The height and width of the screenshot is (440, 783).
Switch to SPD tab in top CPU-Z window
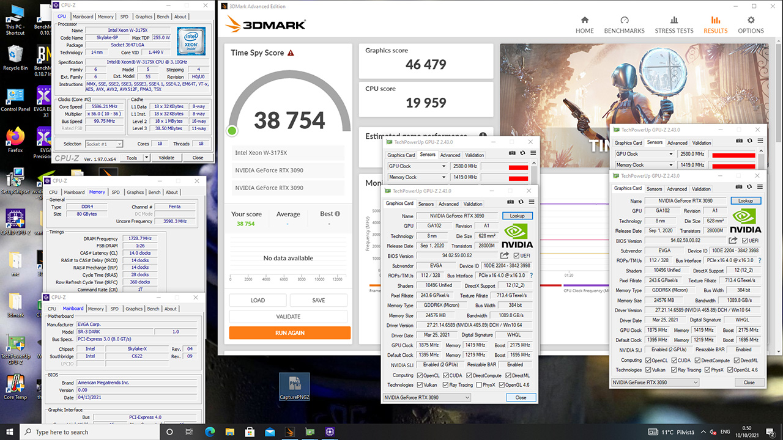click(x=124, y=16)
